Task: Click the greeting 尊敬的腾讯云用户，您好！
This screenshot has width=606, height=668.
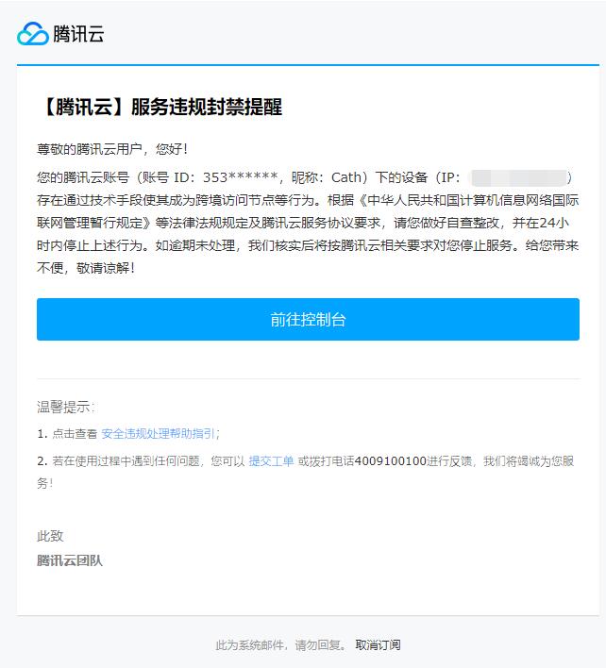Action: click(112, 149)
